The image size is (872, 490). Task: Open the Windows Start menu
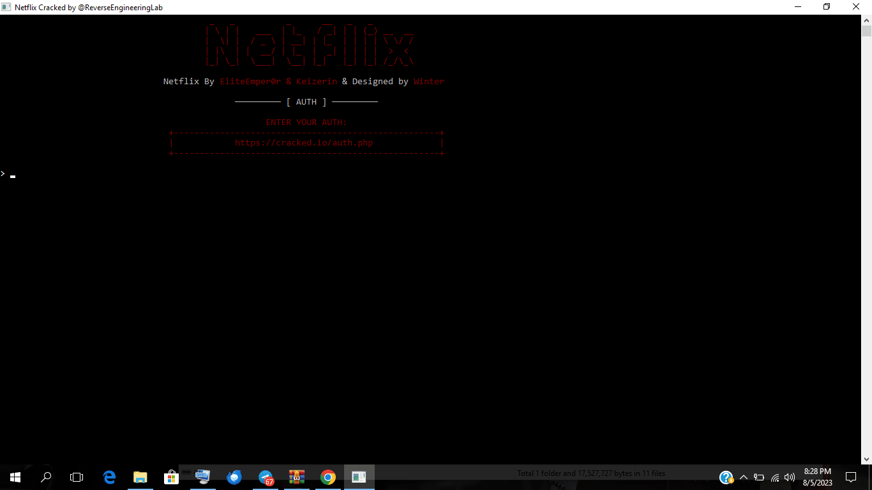coord(15,477)
